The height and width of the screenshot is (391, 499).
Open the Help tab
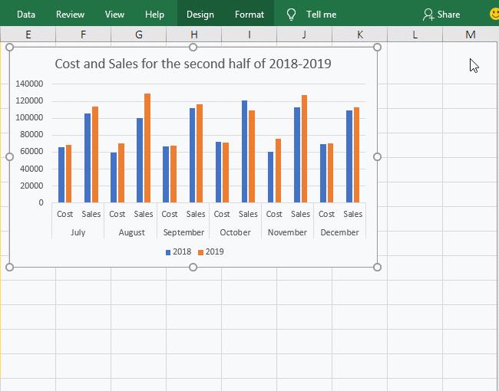click(154, 14)
